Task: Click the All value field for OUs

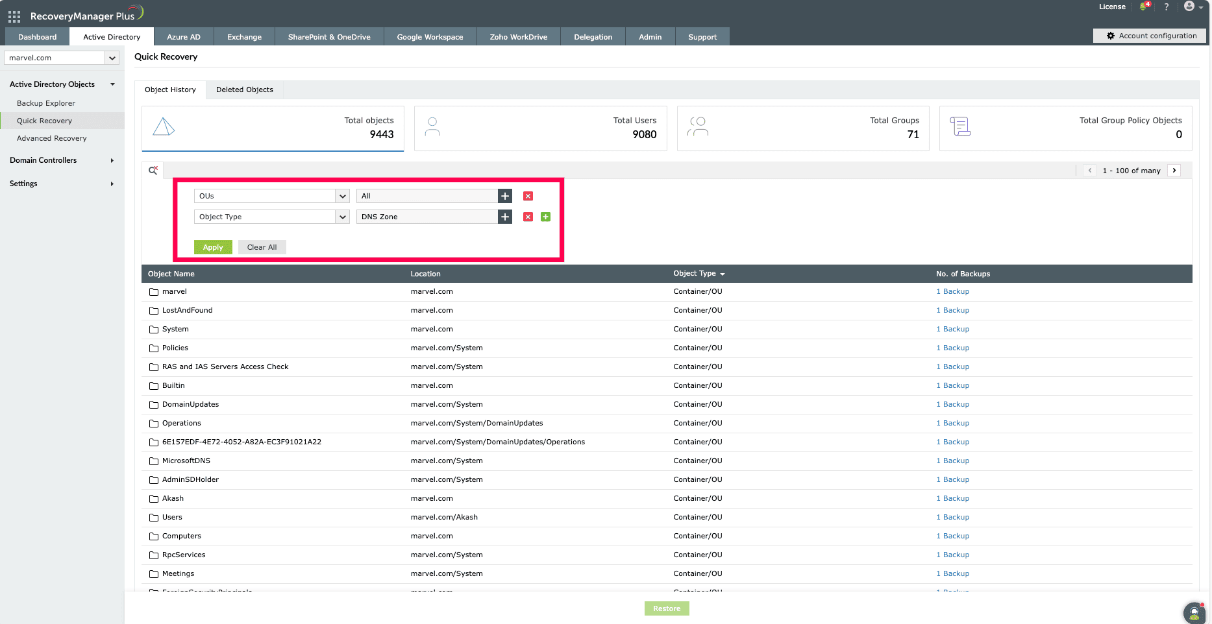Action: pos(427,196)
